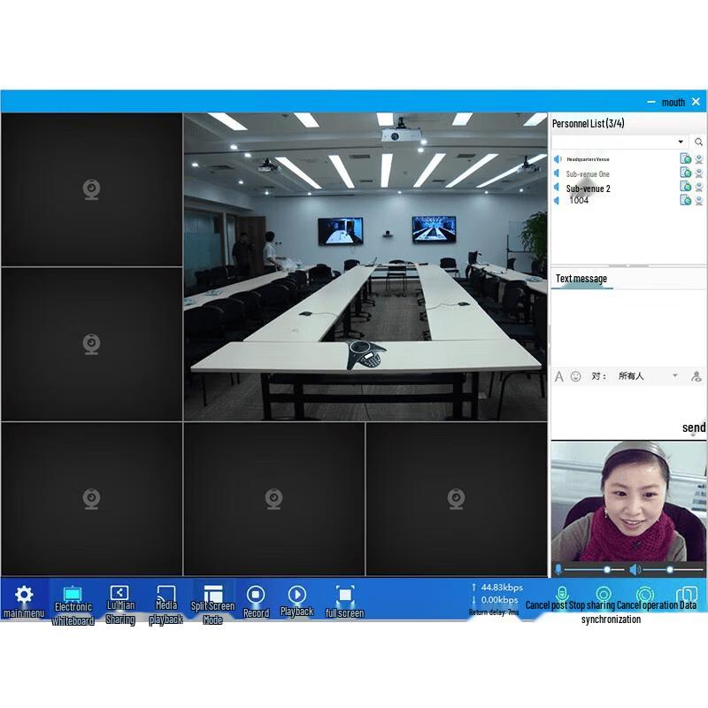Open the main menu gear icon

tap(24, 595)
